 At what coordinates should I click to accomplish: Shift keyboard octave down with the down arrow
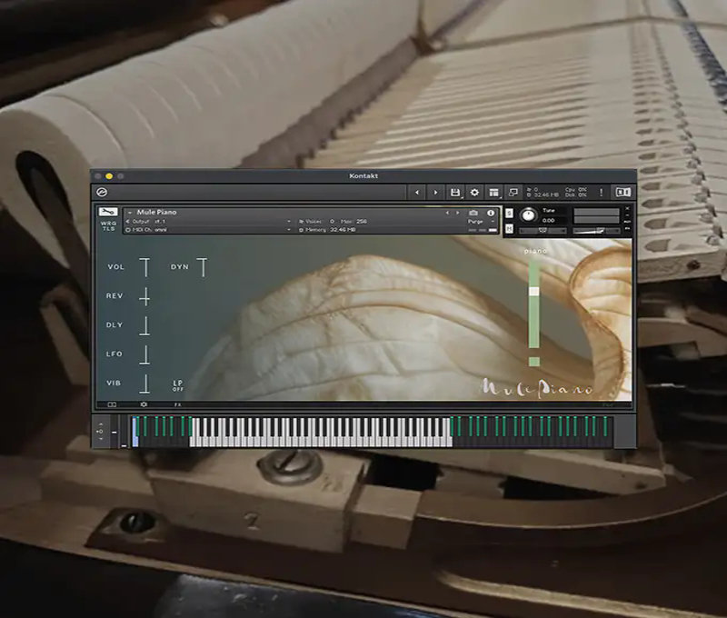(x=101, y=439)
